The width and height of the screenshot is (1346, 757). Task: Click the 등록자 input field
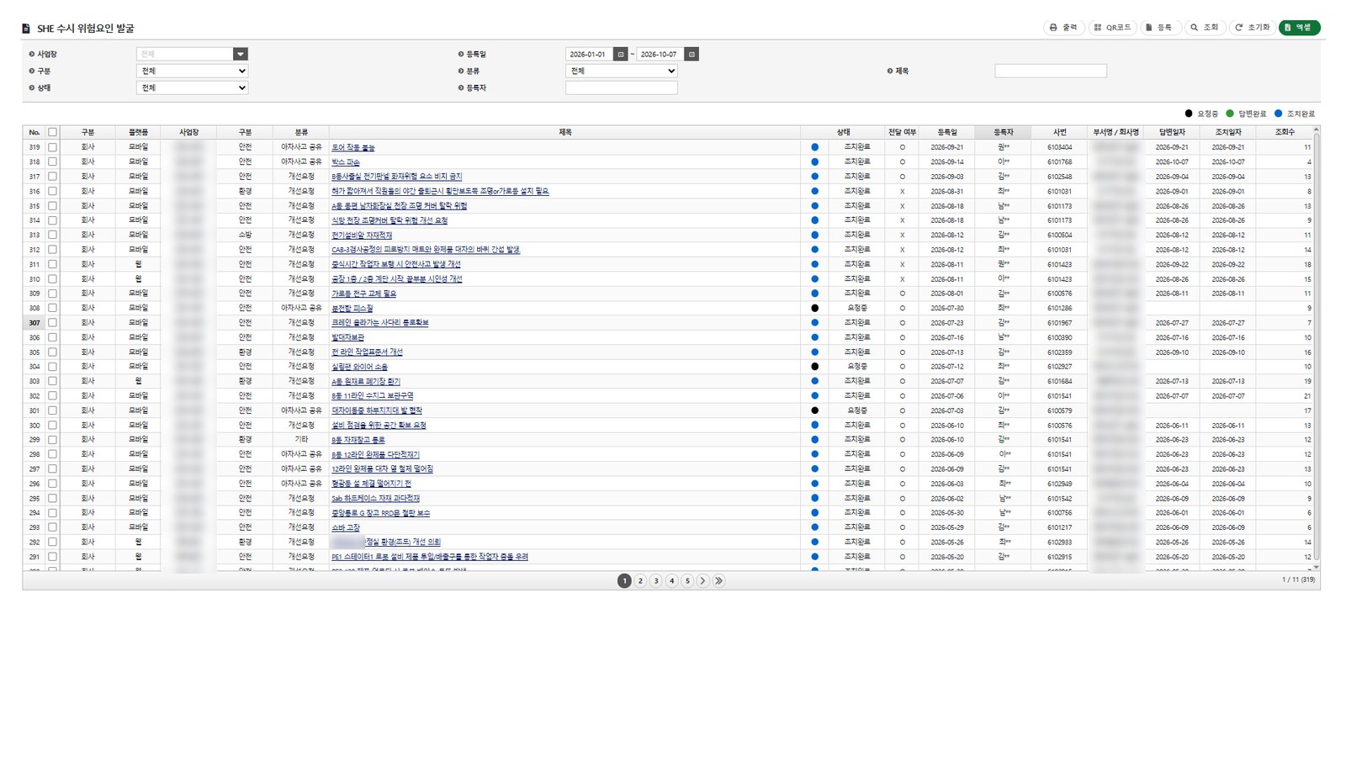click(621, 87)
